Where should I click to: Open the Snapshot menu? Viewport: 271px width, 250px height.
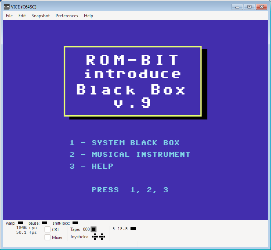point(41,16)
